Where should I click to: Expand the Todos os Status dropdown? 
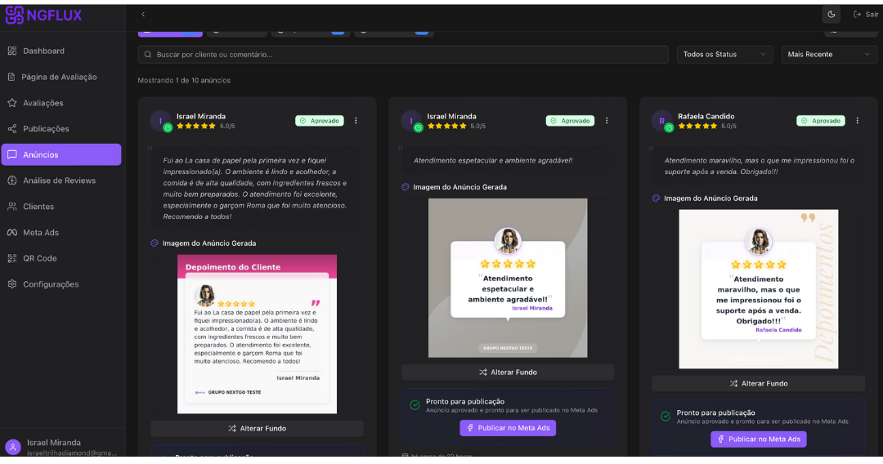tap(724, 55)
